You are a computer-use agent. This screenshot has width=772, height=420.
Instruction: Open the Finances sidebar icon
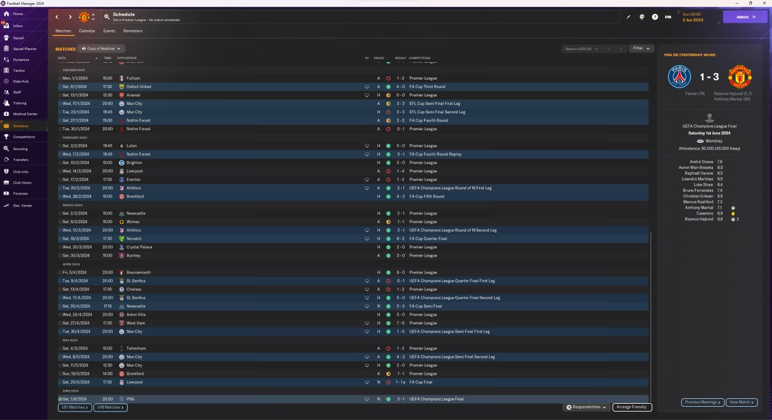[7, 193]
